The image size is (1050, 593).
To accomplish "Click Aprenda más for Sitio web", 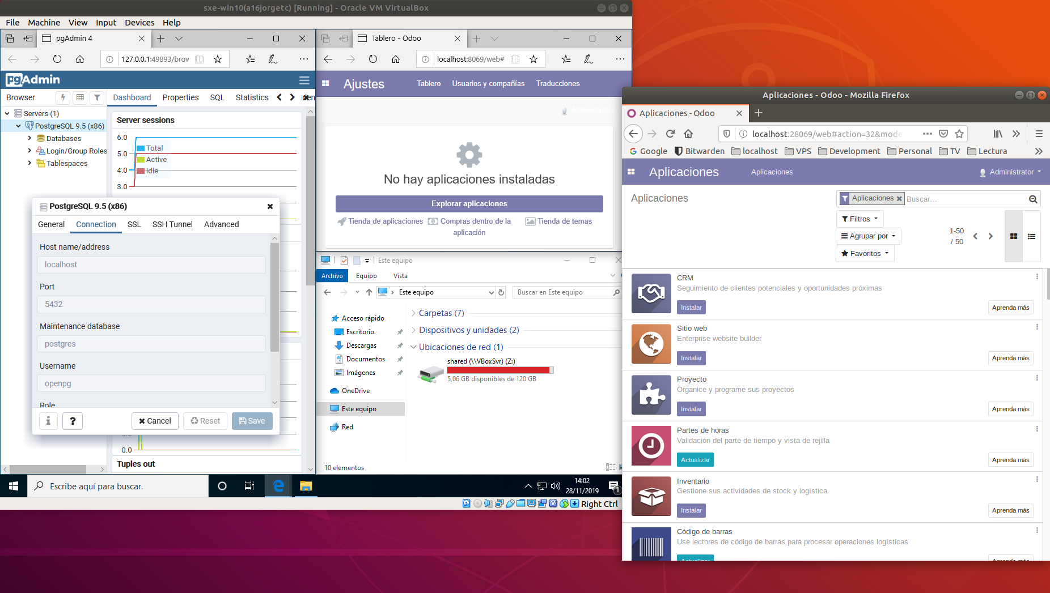I will click(x=1010, y=358).
